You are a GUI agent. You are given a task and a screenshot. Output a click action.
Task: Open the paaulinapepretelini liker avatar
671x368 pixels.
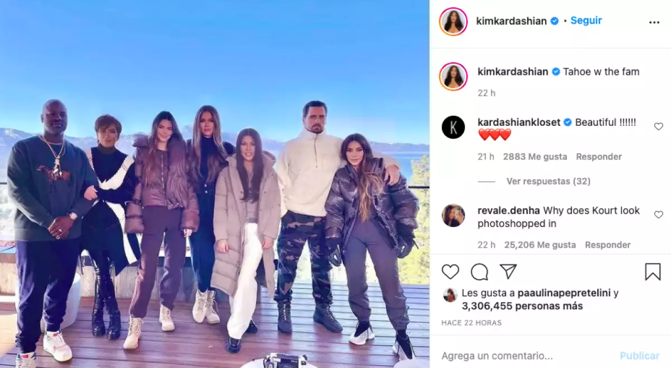click(x=450, y=295)
